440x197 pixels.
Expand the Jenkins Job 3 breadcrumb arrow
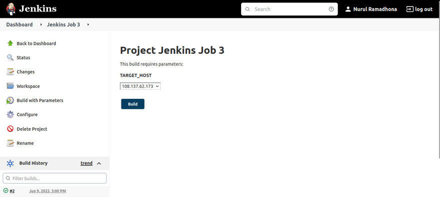click(88, 24)
